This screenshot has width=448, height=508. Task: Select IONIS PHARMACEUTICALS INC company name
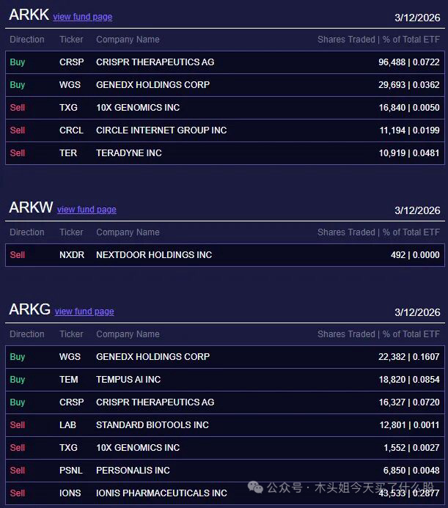point(161,493)
